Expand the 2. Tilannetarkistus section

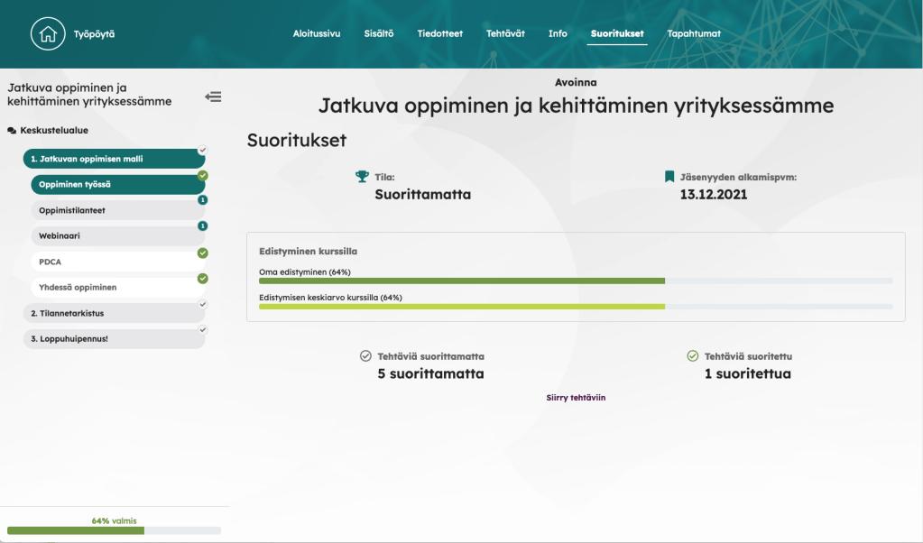pyautogui.click(x=114, y=313)
